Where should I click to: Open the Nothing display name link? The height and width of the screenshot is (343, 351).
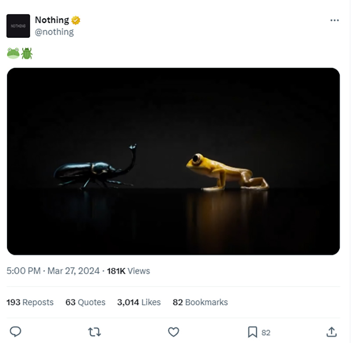coord(52,20)
